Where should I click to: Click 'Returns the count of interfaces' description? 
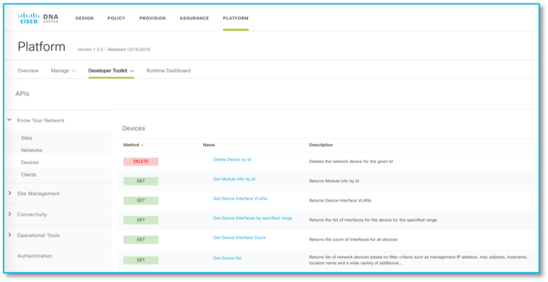(353, 240)
